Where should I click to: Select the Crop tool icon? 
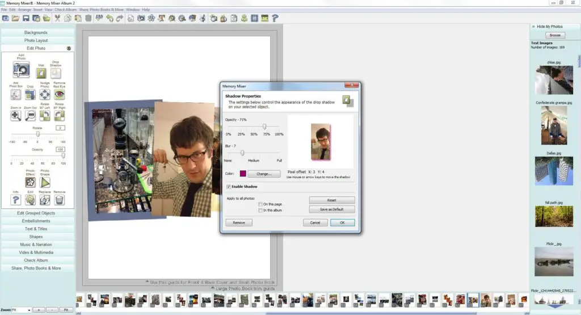click(x=30, y=94)
